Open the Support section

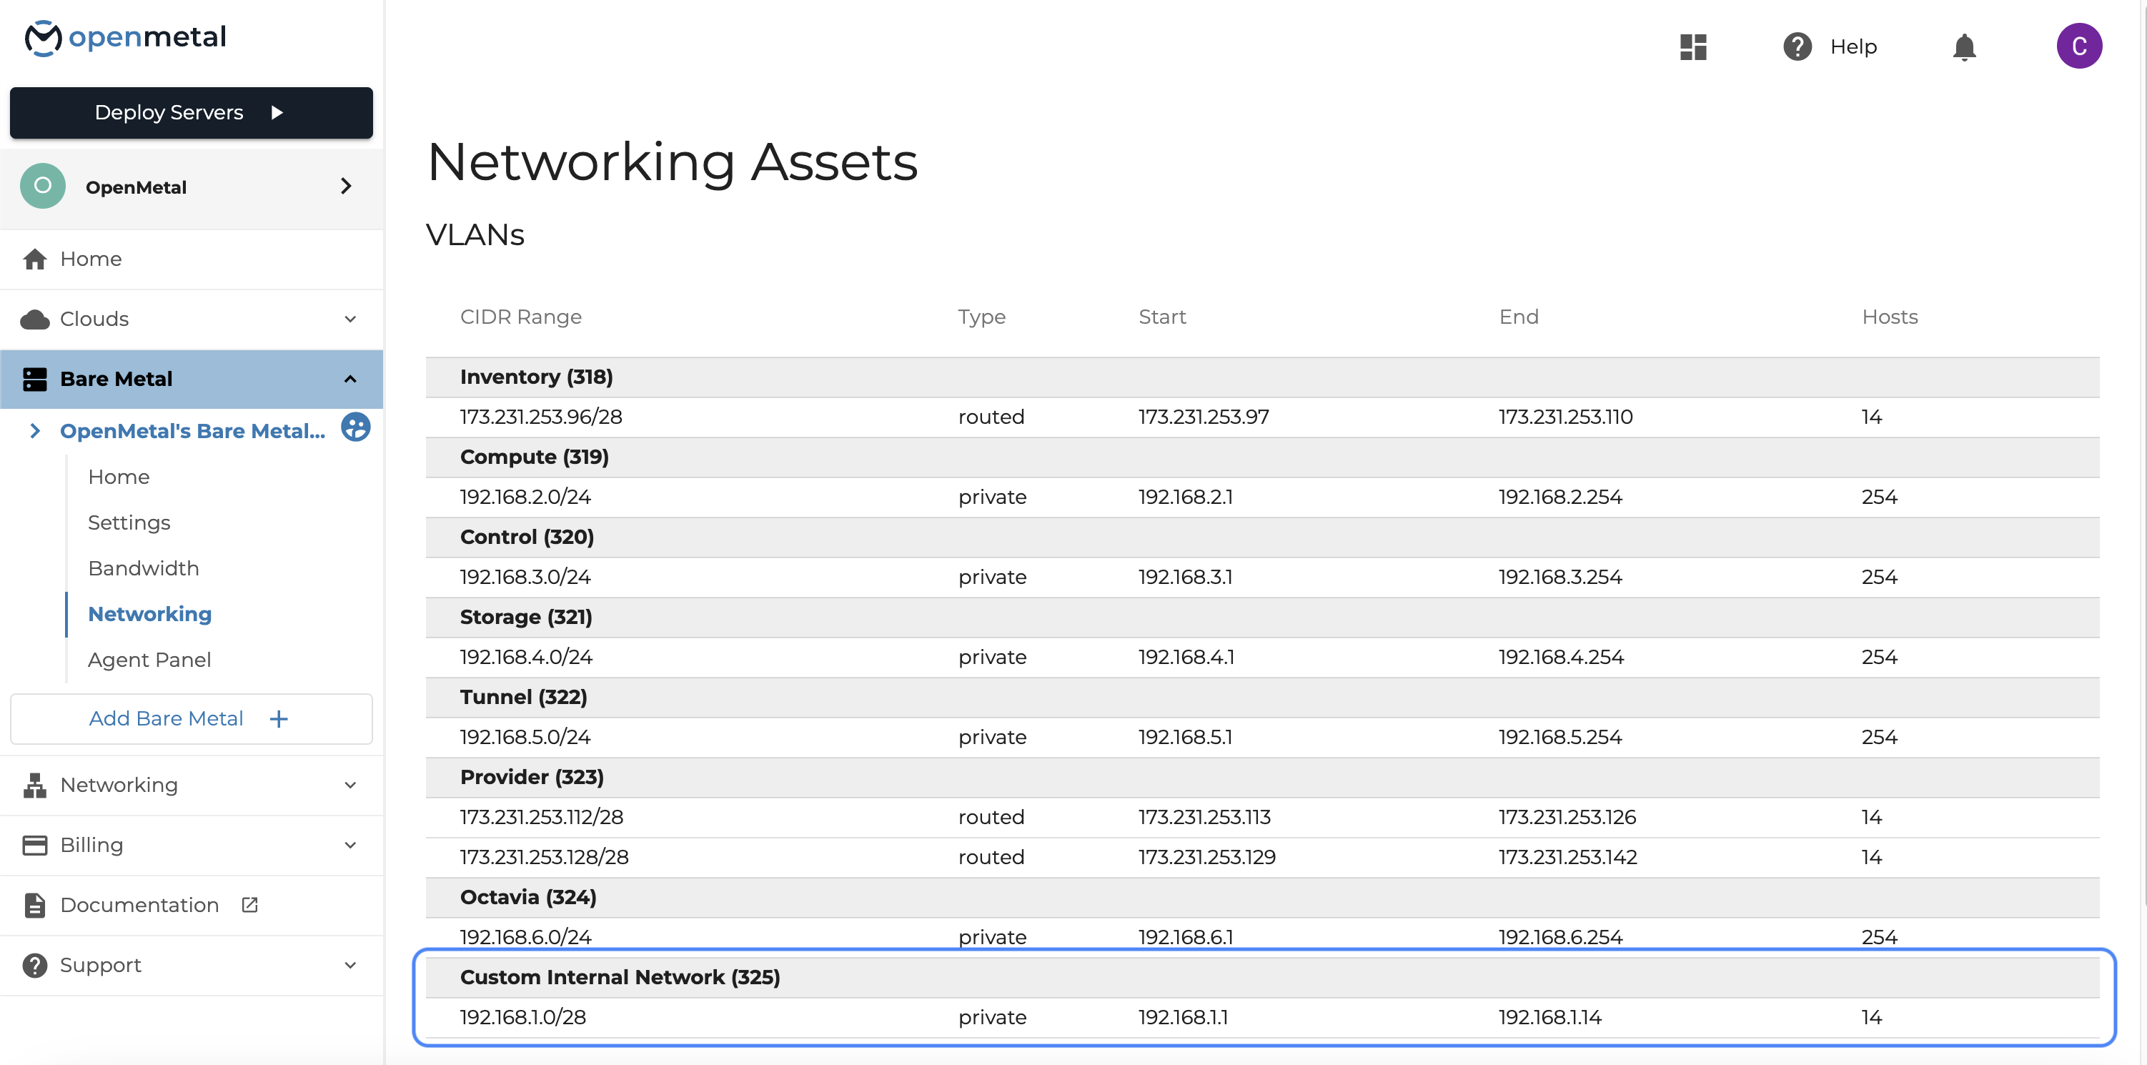(192, 964)
